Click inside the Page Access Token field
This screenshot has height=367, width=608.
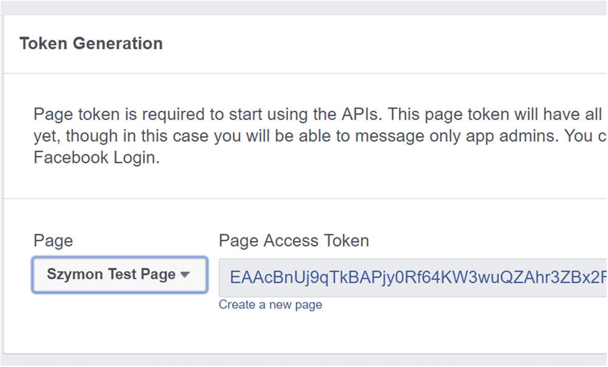coord(413,278)
